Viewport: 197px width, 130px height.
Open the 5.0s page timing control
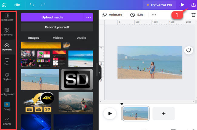coord(137,15)
